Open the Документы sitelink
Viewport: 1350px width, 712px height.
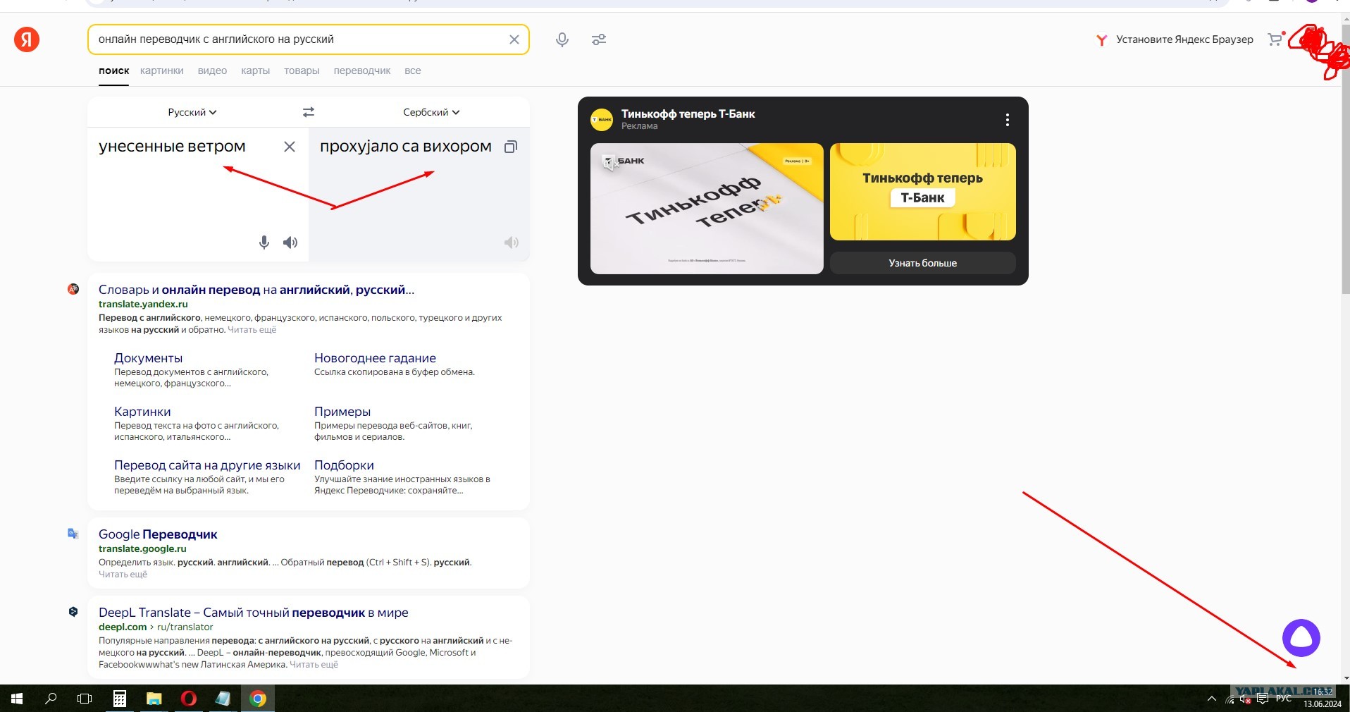tap(148, 358)
